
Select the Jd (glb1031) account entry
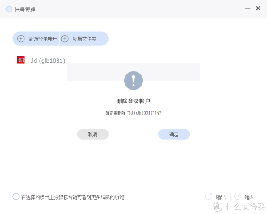click(41, 61)
